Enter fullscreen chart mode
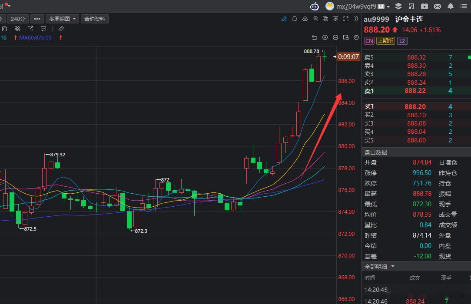This screenshot has width=471, height=304. 346,19
